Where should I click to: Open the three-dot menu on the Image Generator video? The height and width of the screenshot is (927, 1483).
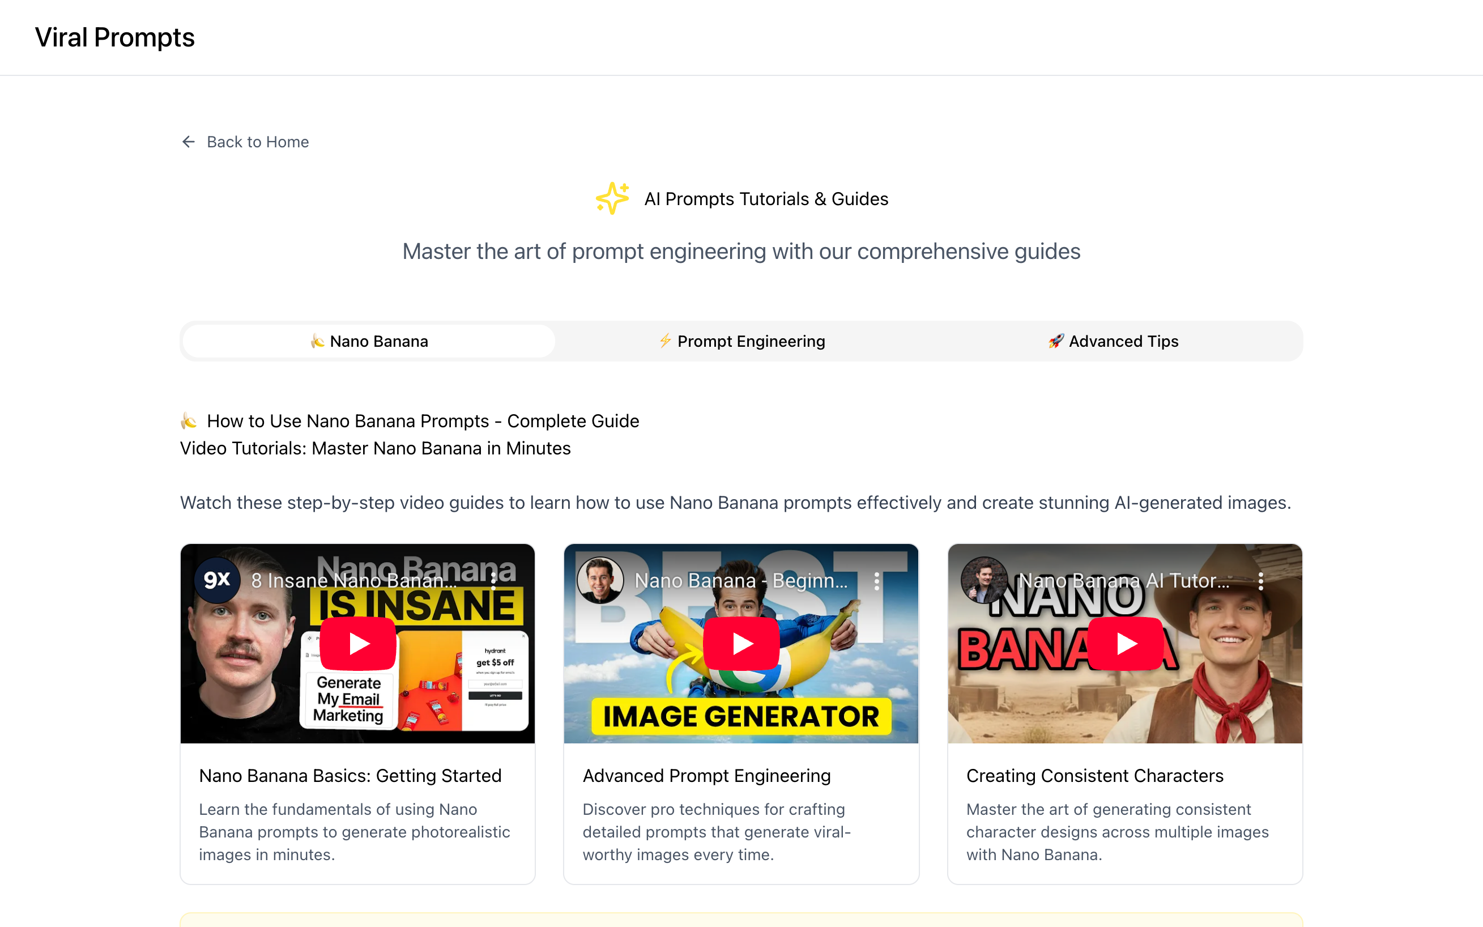[877, 583]
